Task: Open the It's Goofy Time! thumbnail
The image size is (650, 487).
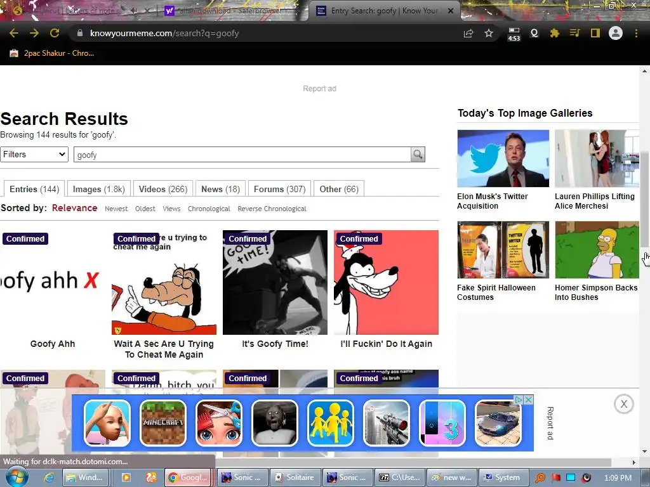Action: point(275,282)
